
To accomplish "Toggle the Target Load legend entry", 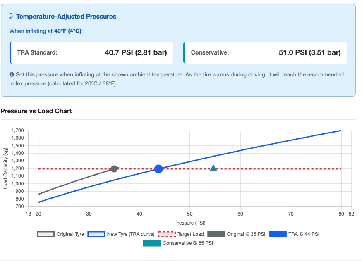I will 182,234.
